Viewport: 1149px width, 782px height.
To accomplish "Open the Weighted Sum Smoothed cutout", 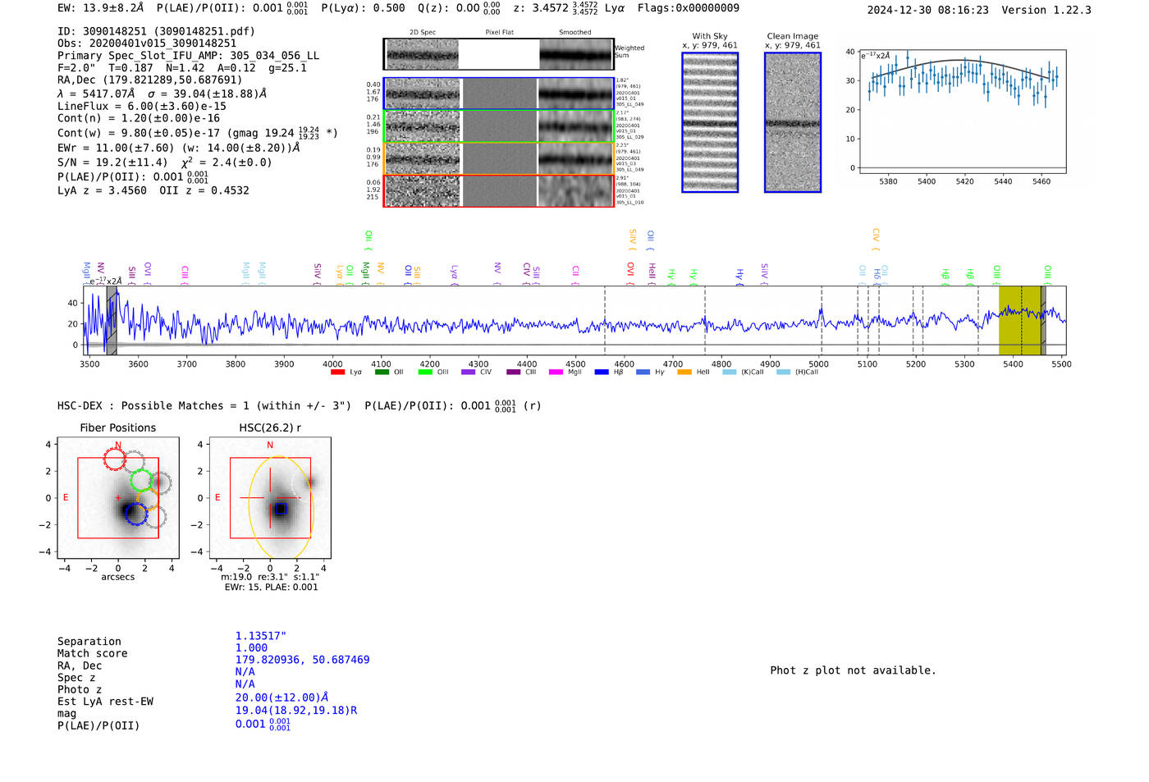I will (576, 54).
